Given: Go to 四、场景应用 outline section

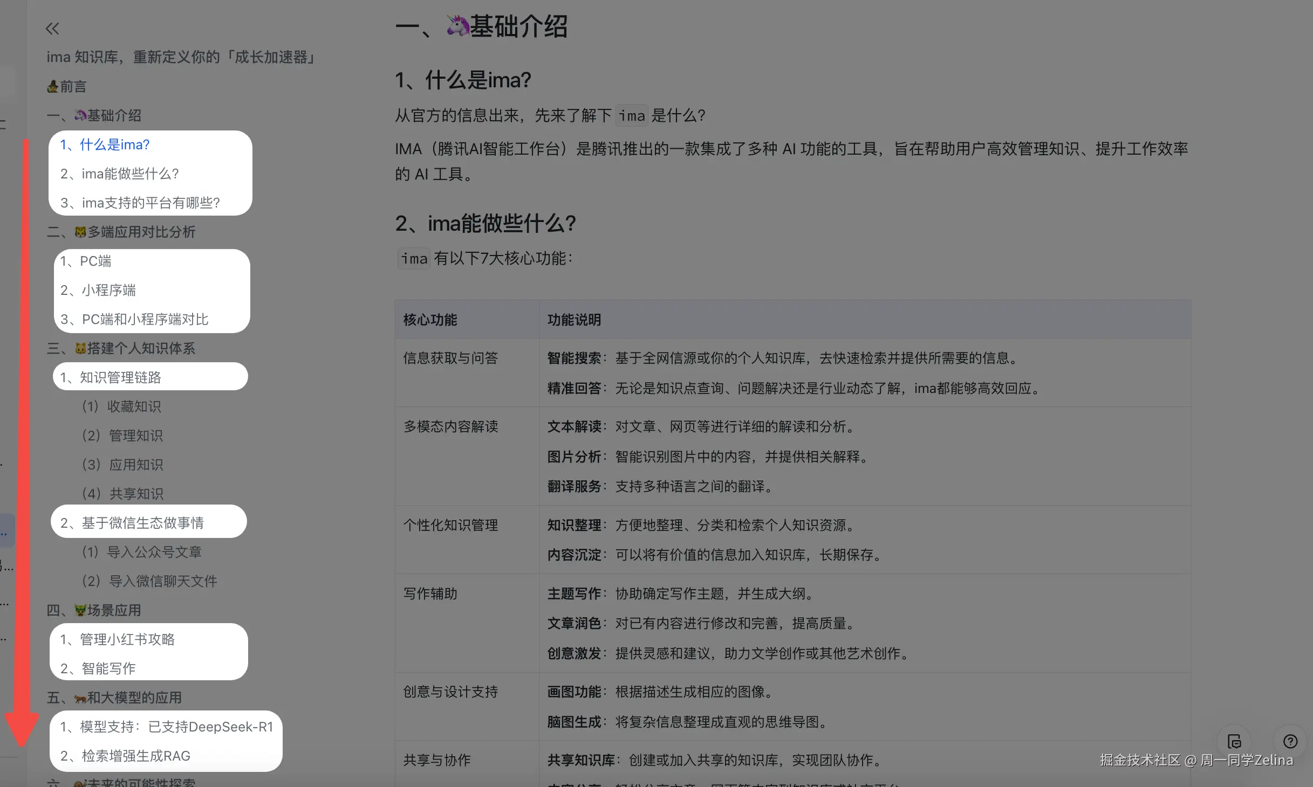Looking at the screenshot, I should click(94, 610).
